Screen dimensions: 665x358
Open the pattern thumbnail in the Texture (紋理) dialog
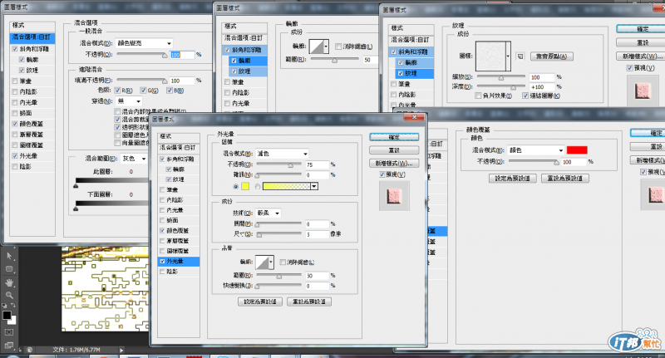click(x=490, y=56)
